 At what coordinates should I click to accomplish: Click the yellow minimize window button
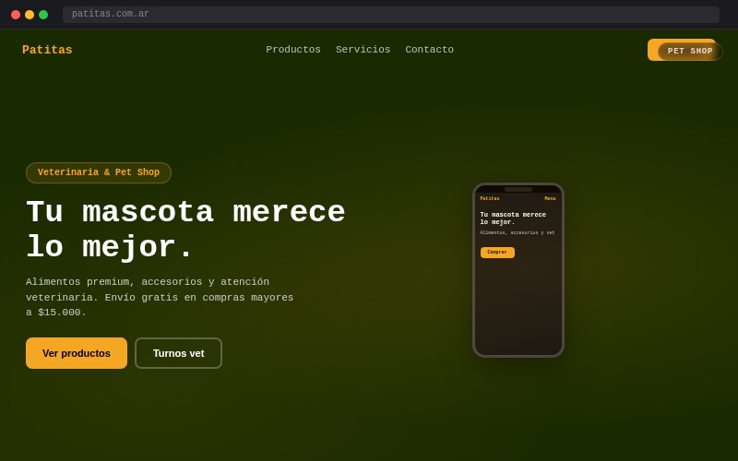30,15
